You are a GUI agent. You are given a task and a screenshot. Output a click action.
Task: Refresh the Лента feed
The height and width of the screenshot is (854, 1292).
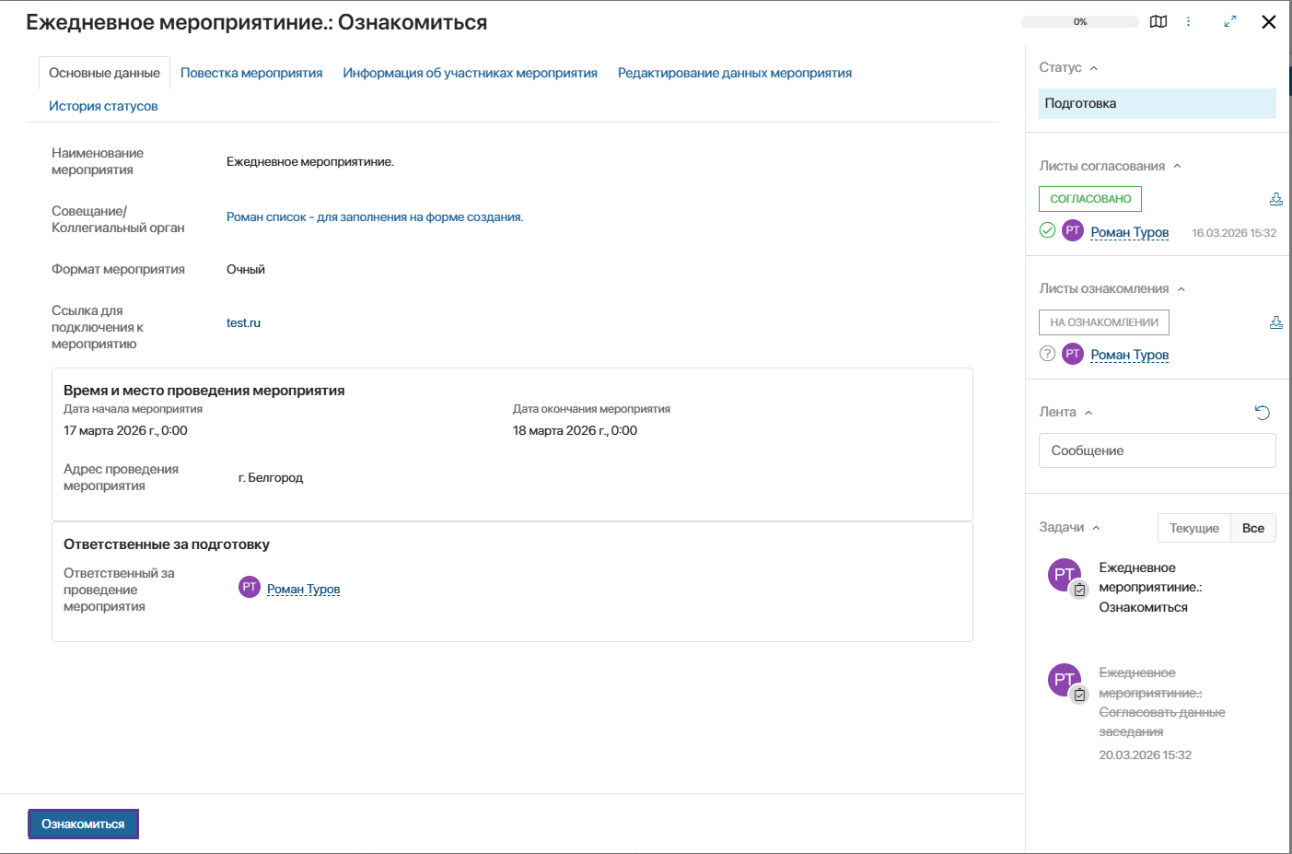pos(1263,413)
